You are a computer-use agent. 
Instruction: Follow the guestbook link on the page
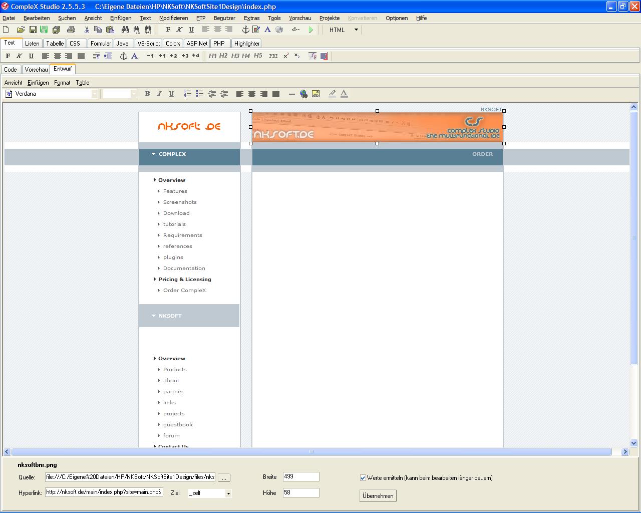pyautogui.click(x=178, y=425)
